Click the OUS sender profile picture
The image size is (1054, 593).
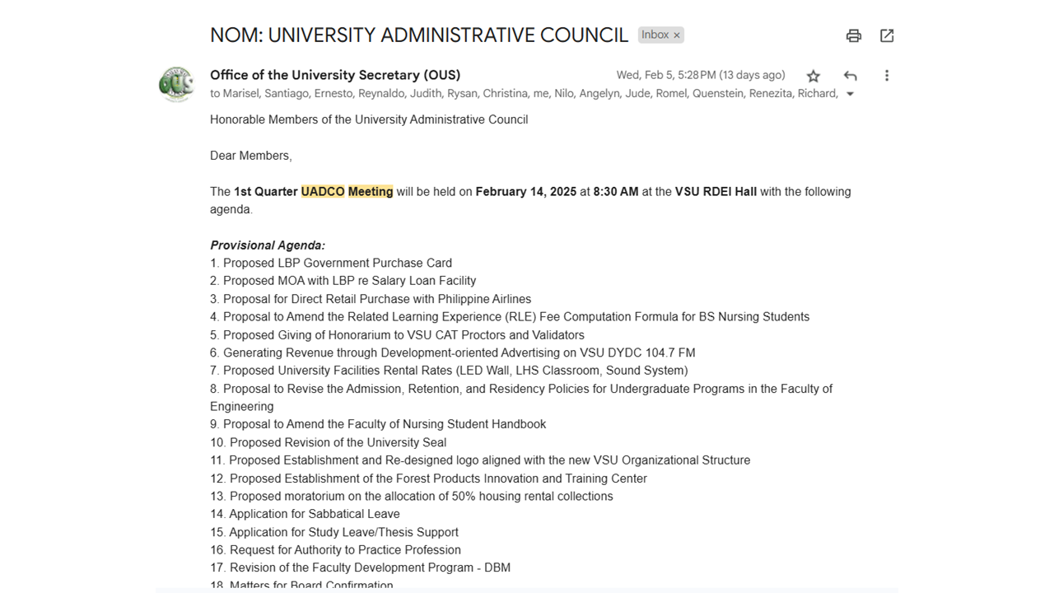(x=176, y=84)
